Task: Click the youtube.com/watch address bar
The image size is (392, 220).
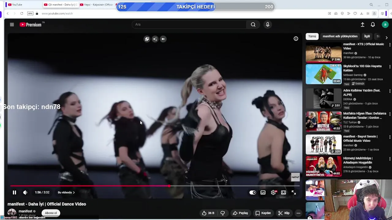Action: click(57, 13)
